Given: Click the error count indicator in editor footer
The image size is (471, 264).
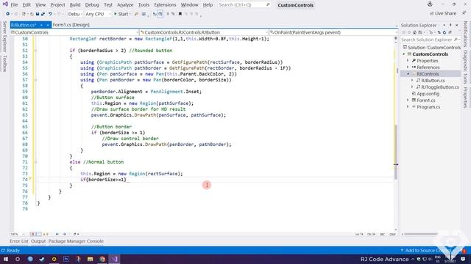Looking at the screenshot, I should coord(35,234).
